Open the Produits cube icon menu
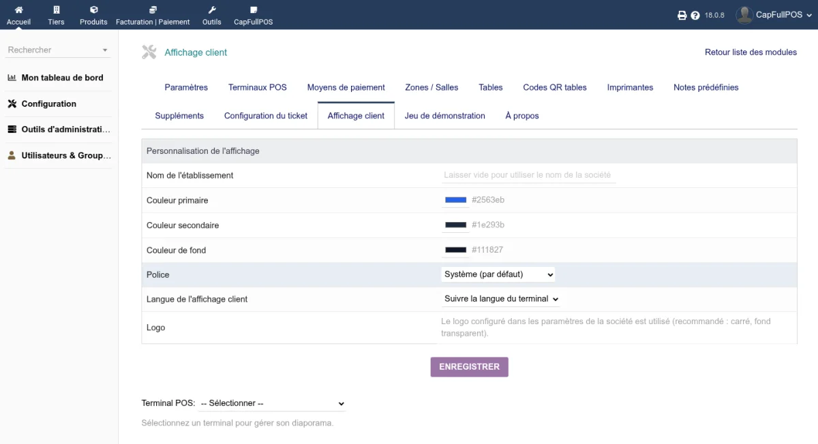818x444 pixels. click(x=93, y=10)
